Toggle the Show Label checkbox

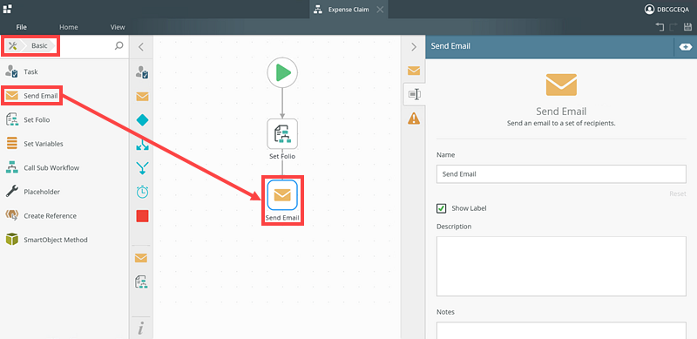(x=442, y=208)
